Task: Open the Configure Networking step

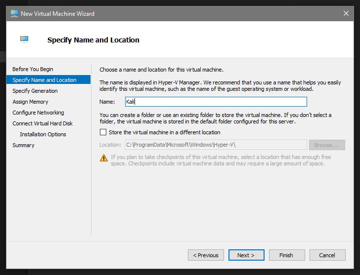Action: pyautogui.click(x=38, y=113)
